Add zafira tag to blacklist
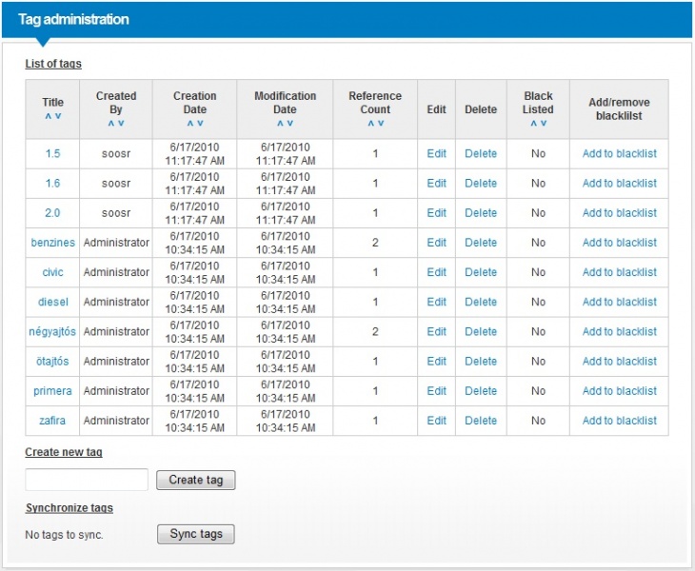Viewport: 695px width, 571px height. coord(620,421)
